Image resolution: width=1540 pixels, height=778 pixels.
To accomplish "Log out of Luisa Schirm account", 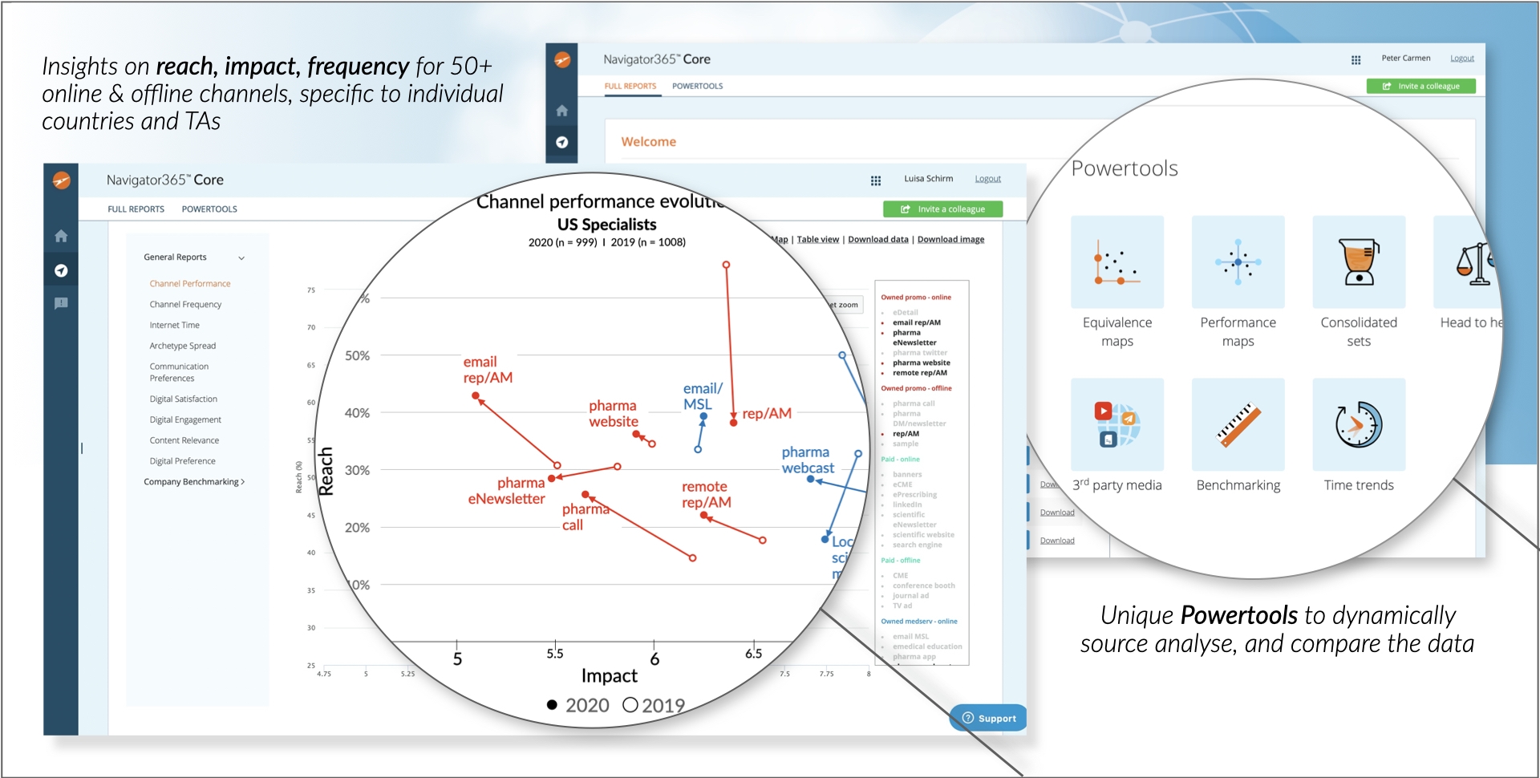I will [x=987, y=179].
